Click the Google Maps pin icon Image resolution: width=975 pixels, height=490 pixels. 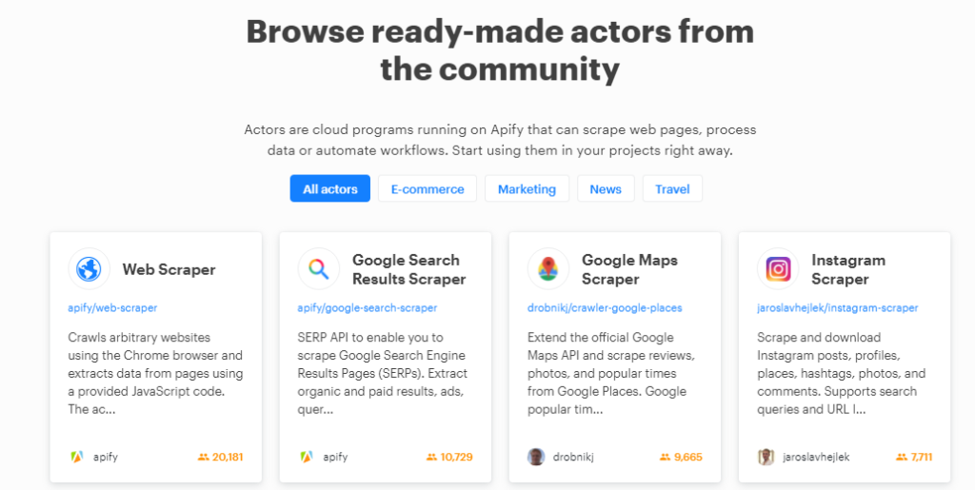click(x=548, y=269)
